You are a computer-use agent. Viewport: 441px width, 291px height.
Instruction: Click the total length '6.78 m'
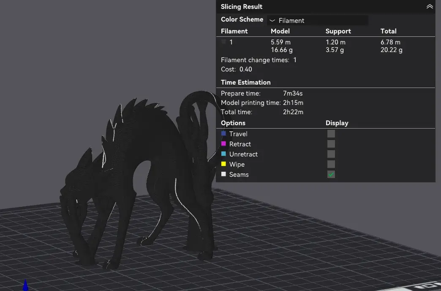coord(390,42)
